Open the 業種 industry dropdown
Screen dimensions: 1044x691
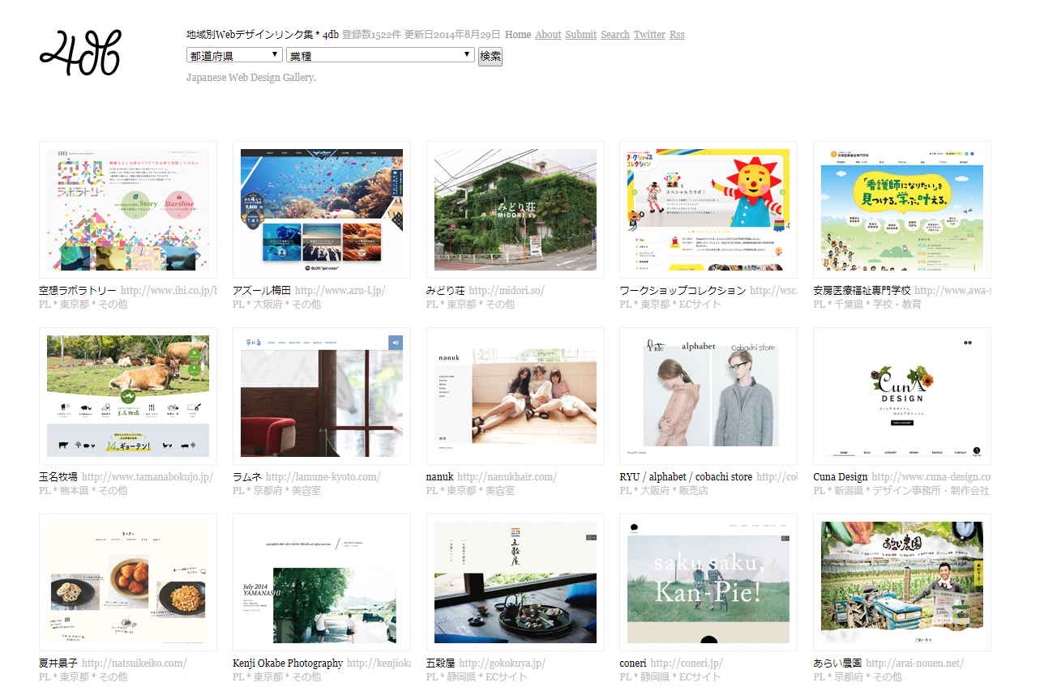(x=380, y=55)
